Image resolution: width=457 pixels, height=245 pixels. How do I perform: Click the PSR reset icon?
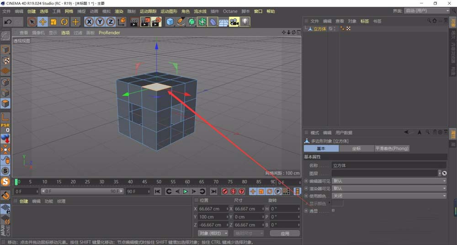5,128
